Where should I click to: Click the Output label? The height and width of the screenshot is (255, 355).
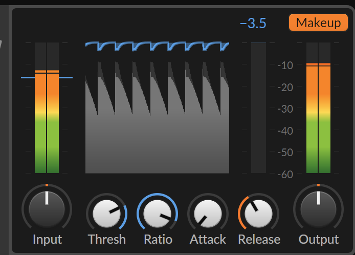(319, 240)
